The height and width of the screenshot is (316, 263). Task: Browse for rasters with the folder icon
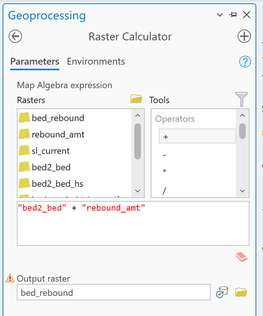pos(136,99)
